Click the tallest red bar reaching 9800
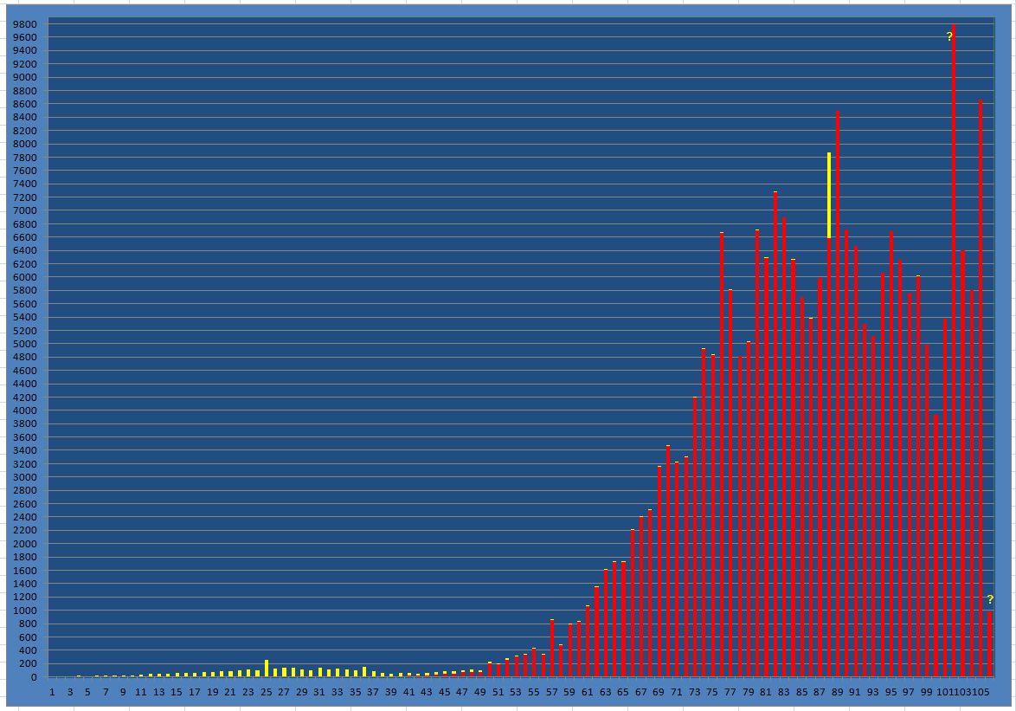Screen dimensions: 1016x711 coord(954,346)
